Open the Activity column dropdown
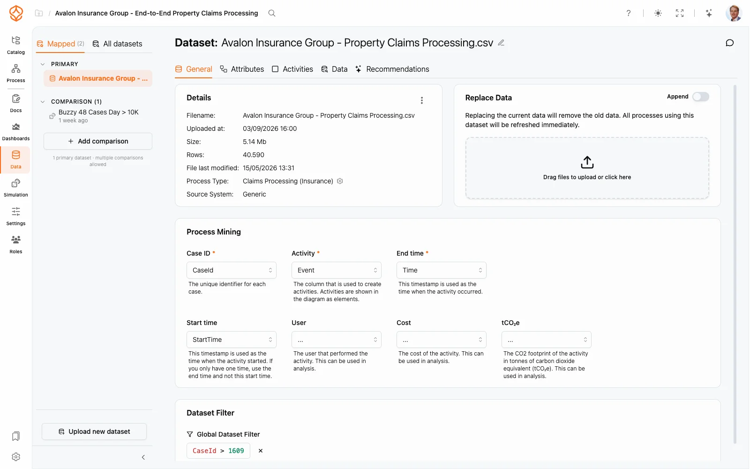 pos(337,270)
